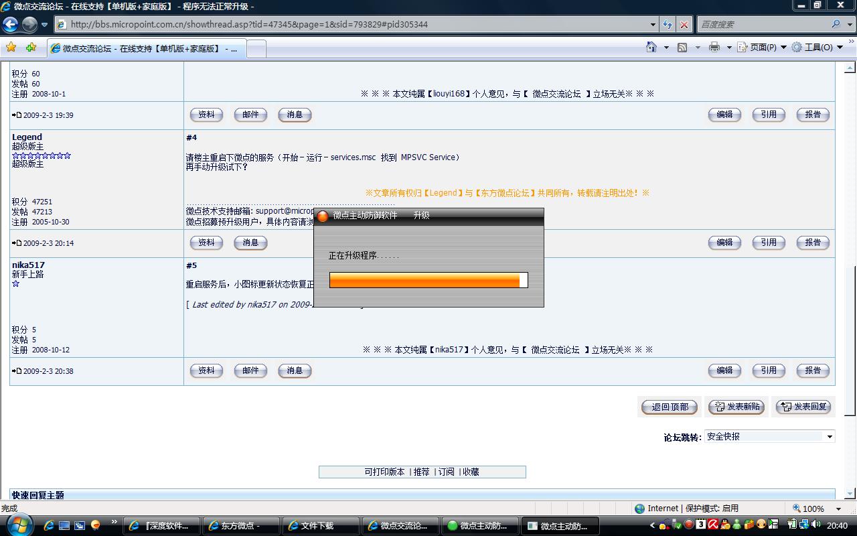
Task: Stop page loading with the red X
Action: click(x=684, y=24)
